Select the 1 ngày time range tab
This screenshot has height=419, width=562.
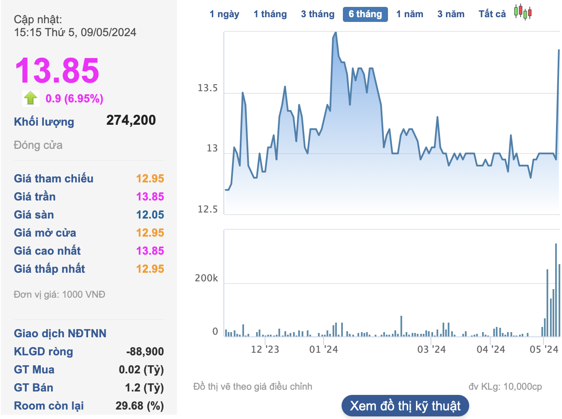(x=224, y=14)
